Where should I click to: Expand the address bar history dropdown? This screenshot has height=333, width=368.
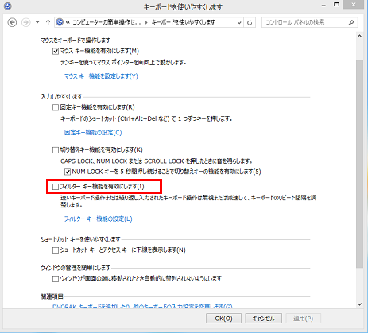tap(239, 22)
